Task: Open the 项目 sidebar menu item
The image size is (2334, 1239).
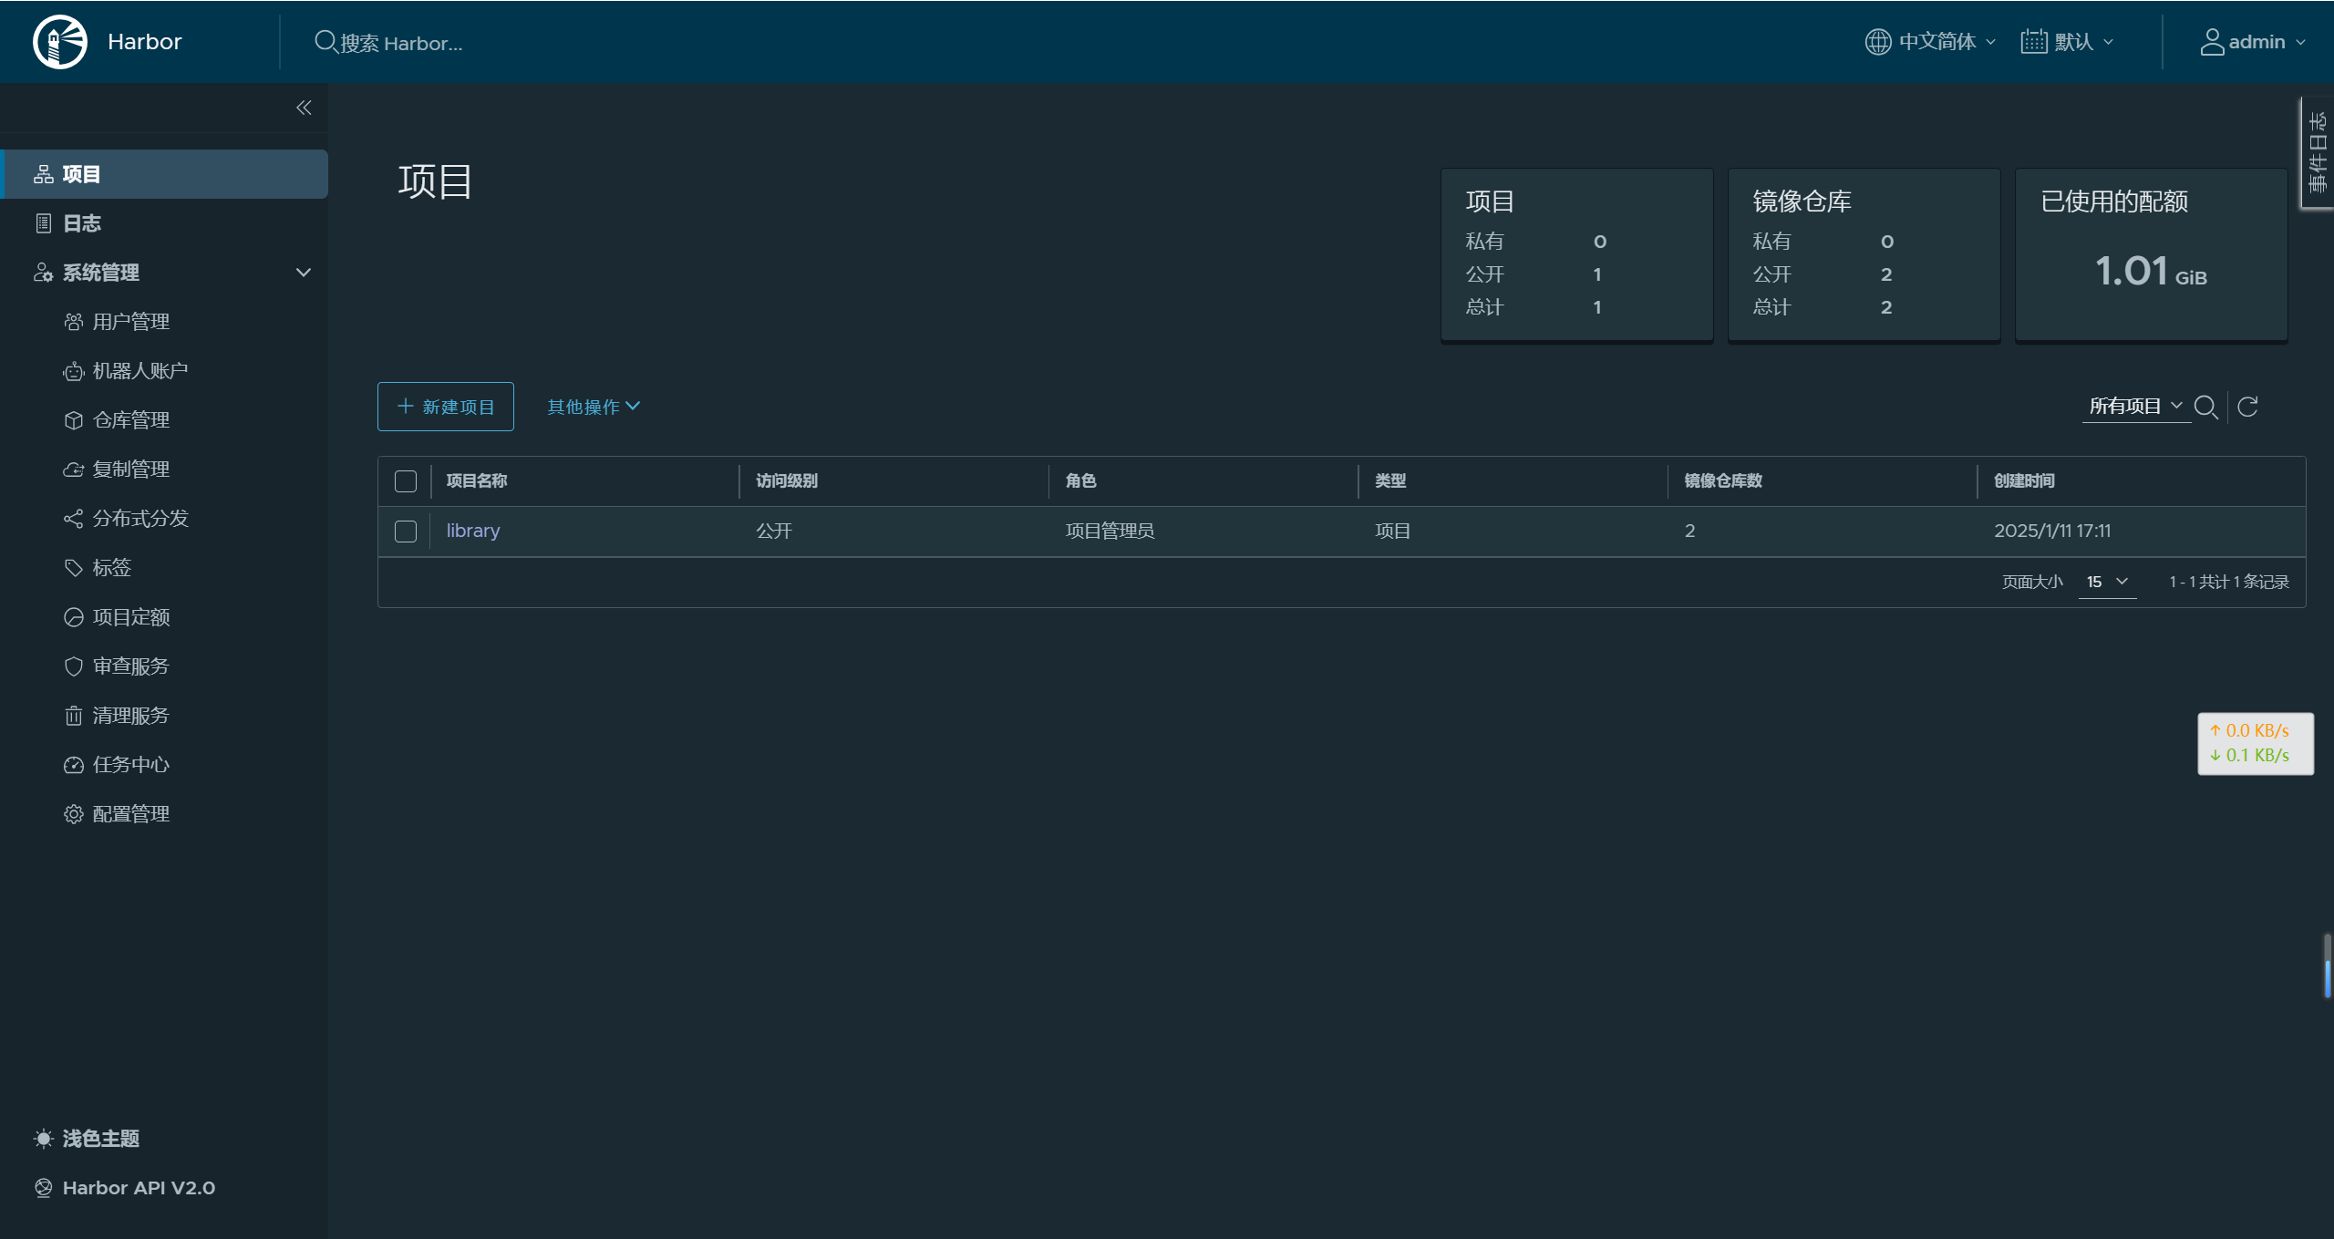Action: pyautogui.click(x=164, y=174)
